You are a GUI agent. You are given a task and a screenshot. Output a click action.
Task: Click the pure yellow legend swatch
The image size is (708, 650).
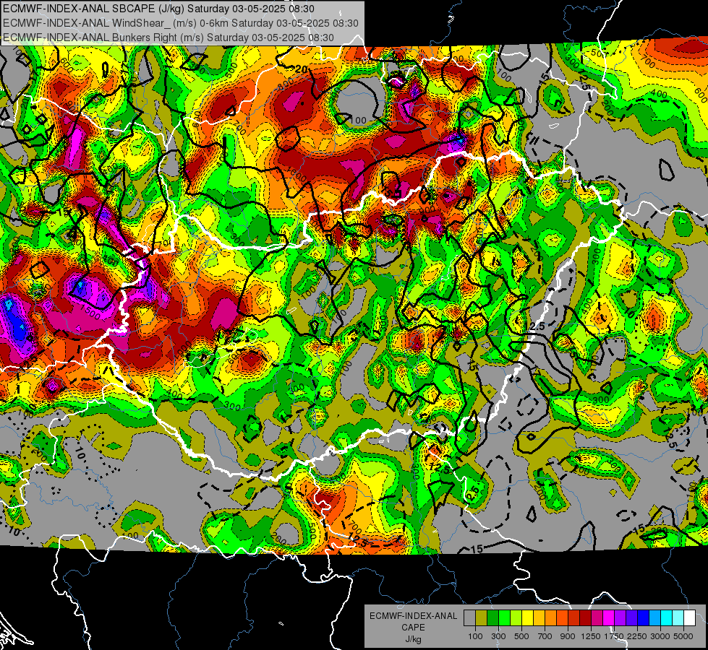(527, 617)
